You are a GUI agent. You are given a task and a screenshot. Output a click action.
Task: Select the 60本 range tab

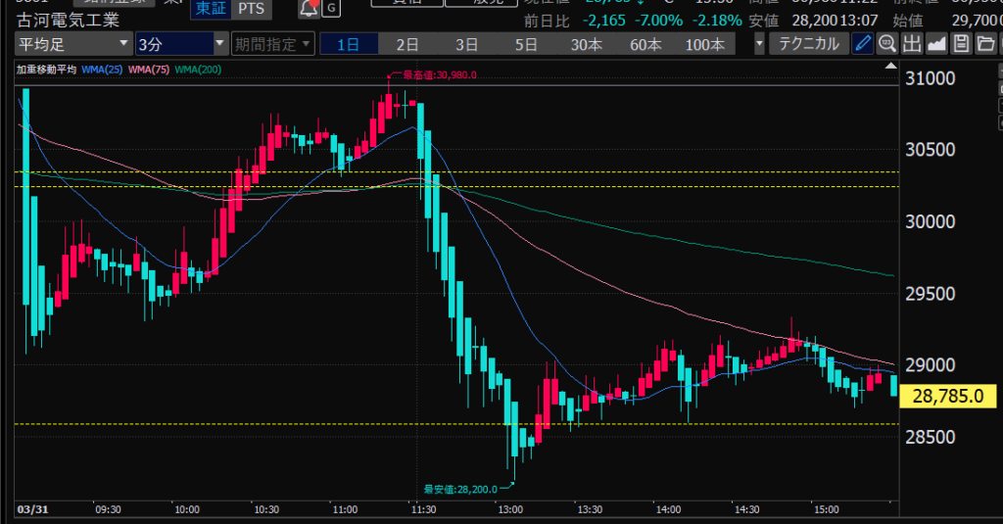(x=645, y=44)
